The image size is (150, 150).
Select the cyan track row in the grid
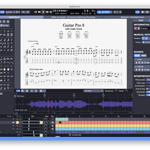[102, 129]
